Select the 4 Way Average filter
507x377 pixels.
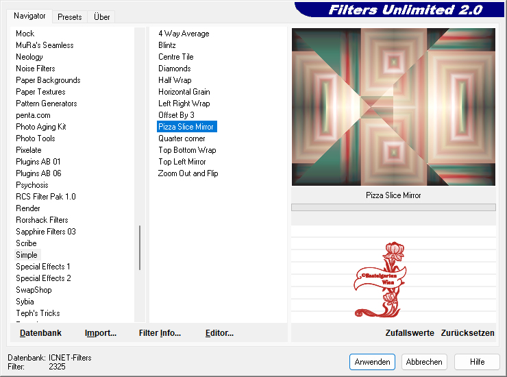point(184,34)
